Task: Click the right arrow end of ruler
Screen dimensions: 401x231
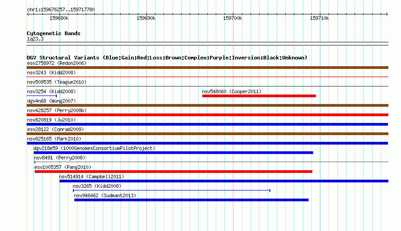Action: click(x=387, y=14)
